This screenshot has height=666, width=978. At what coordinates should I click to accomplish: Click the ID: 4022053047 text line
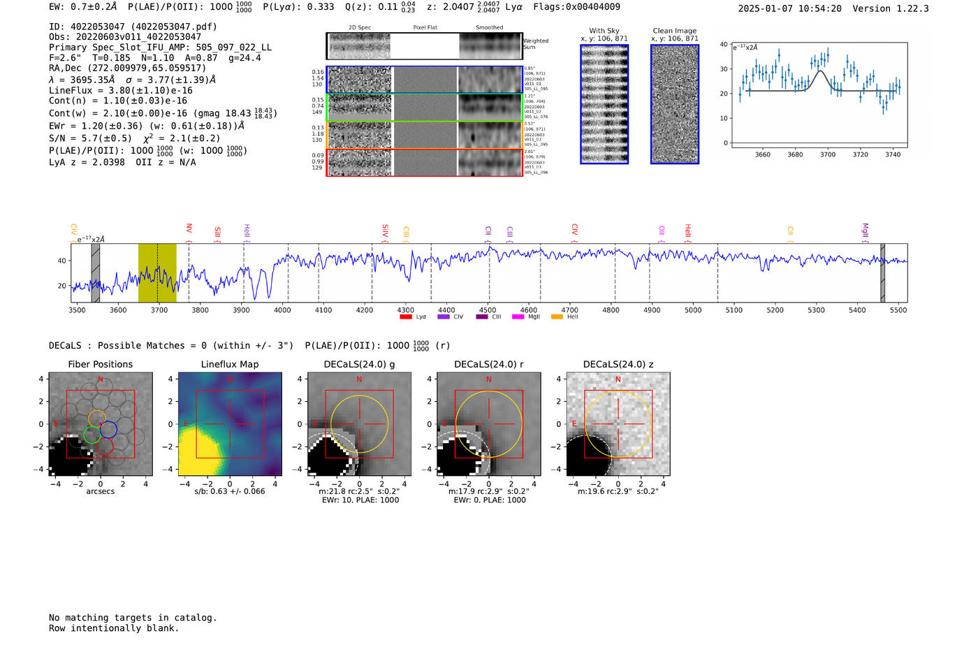point(133,27)
